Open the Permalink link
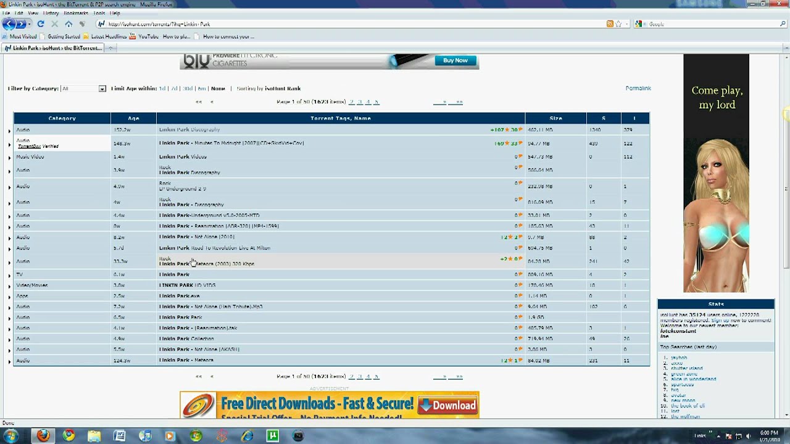This screenshot has height=444, width=790. tap(638, 88)
